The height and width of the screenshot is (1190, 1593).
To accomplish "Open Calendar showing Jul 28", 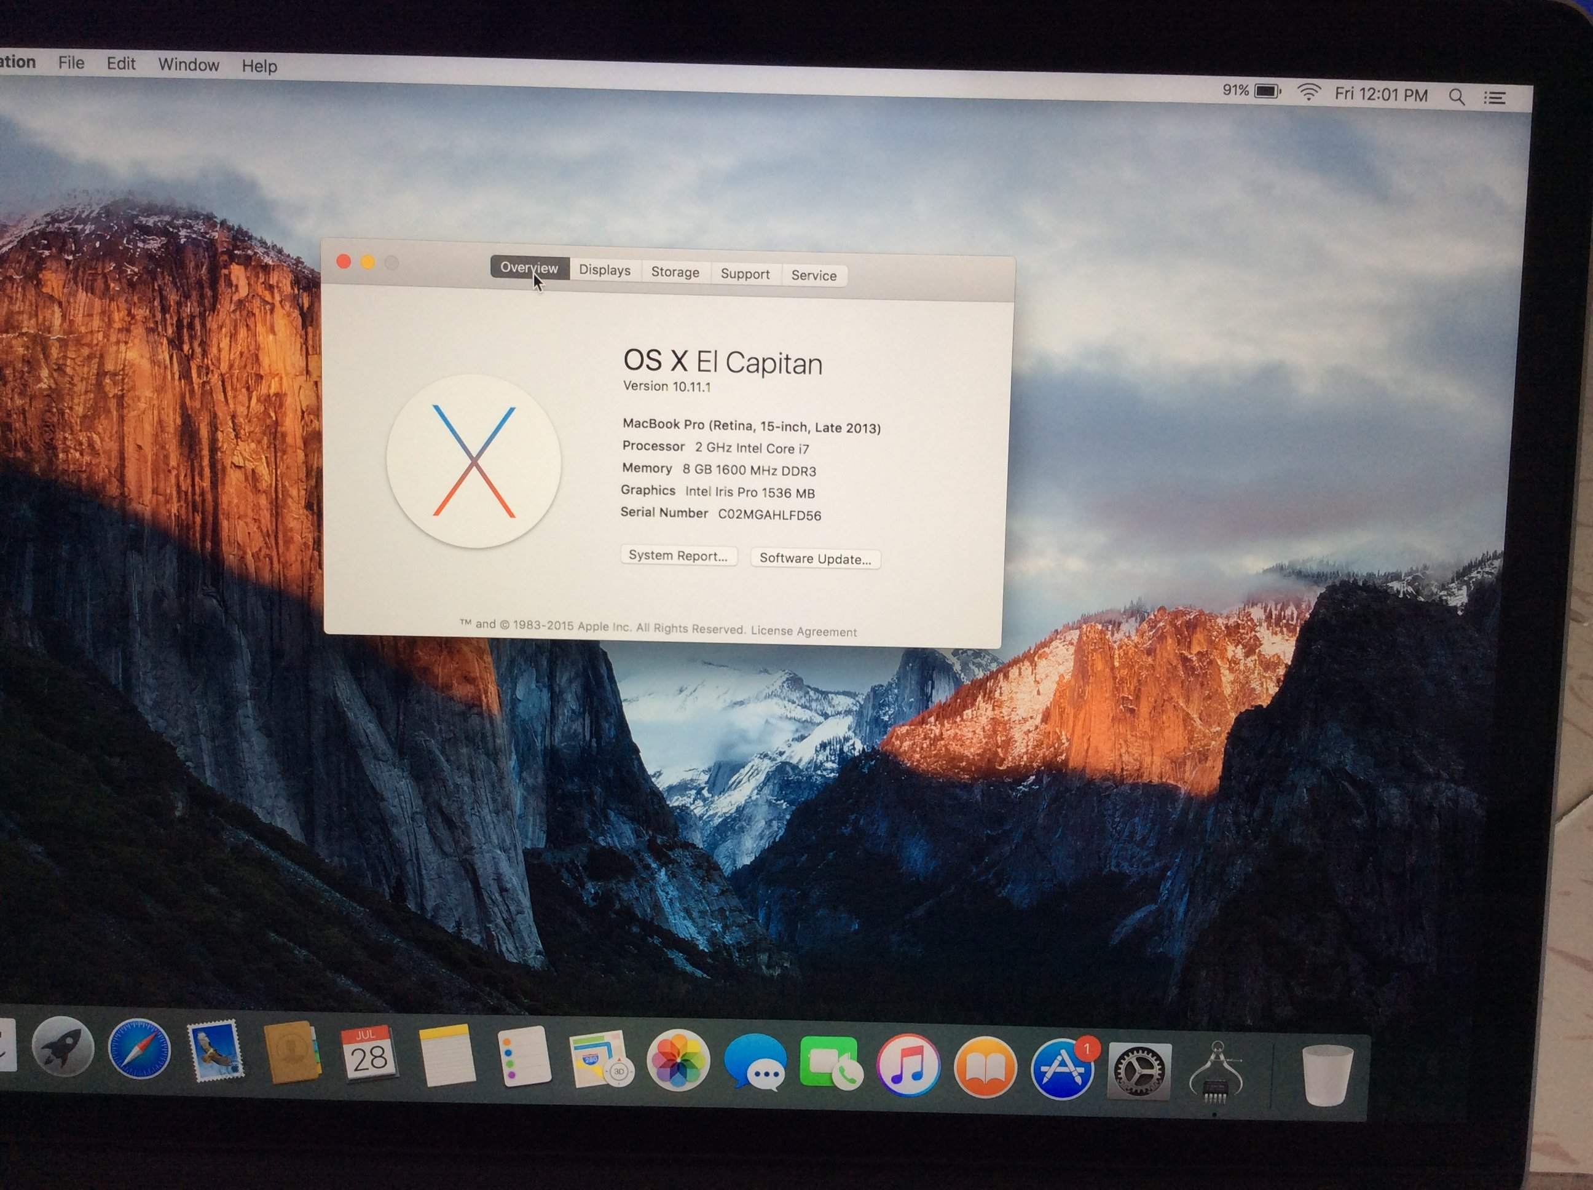I will click(369, 1054).
